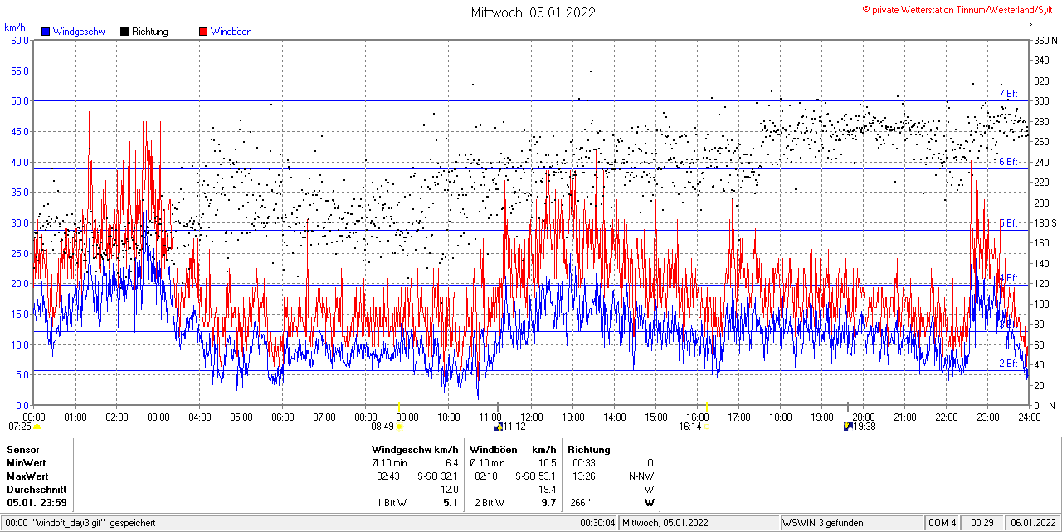Screen dimensions: 1062x532
Task: Click the sunrise marker at 08:49
Action: click(x=399, y=427)
